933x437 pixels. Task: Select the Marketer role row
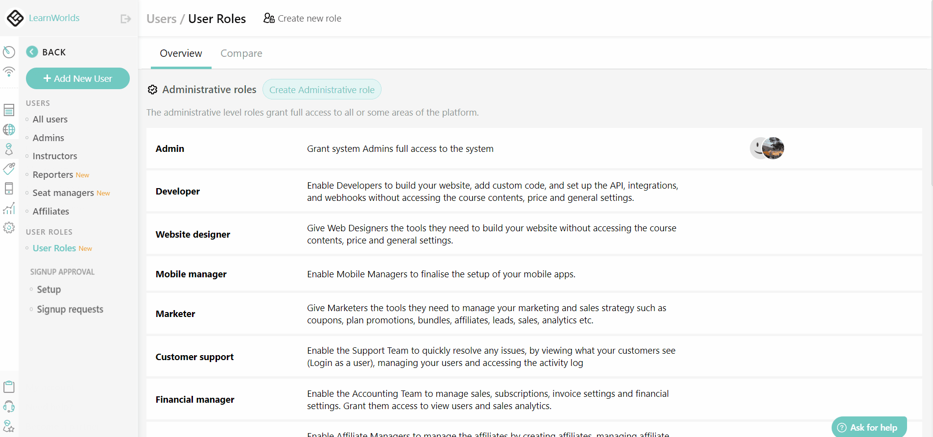(x=534, y=314)
